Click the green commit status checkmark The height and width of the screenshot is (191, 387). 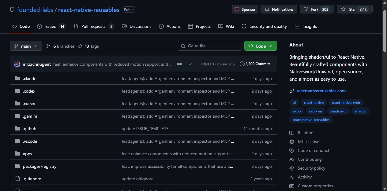[x=191, y=64]
